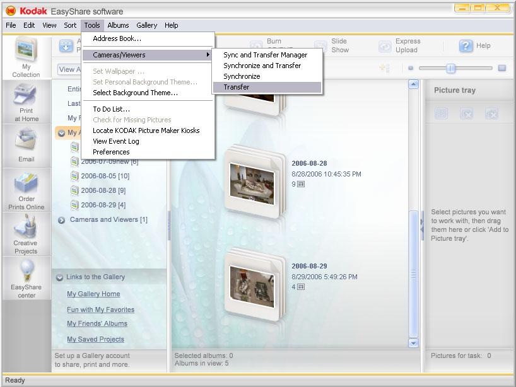This screenshot has width=516, height=387.
Task: Open the Sort menu
Action: tap(70, 25)
